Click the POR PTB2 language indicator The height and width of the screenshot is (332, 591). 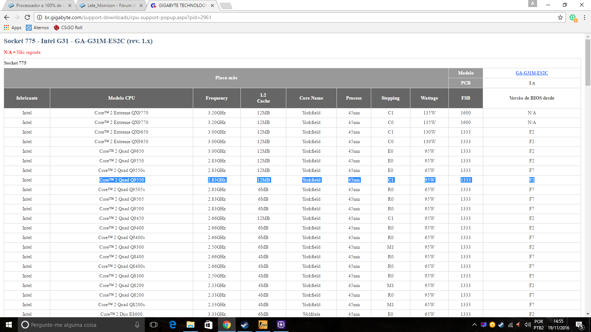pos(539,325)
